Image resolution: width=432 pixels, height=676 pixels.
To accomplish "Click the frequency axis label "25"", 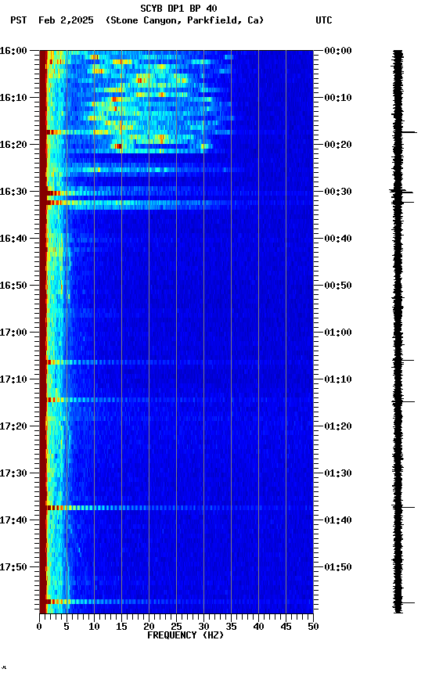I will click(176, 627).
